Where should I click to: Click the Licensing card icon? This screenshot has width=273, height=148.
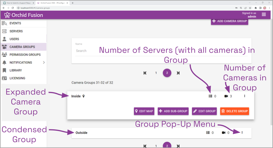[4, 78]
